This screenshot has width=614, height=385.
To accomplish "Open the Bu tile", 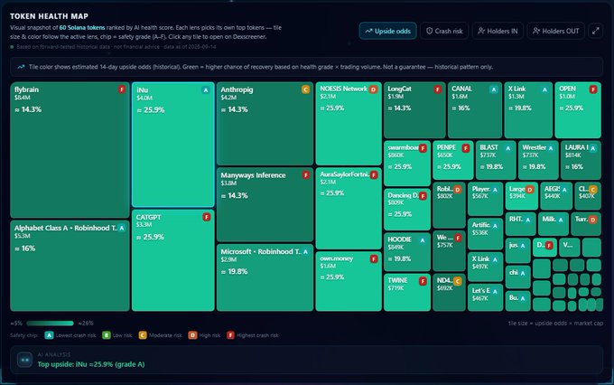I will pyautogui.click(x=517, y=301).
